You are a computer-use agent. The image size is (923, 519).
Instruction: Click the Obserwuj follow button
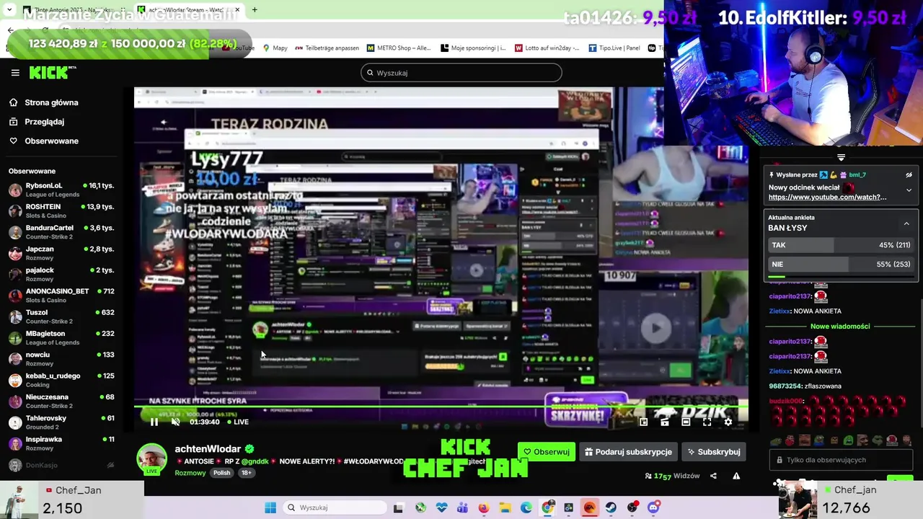coord(546,452)
